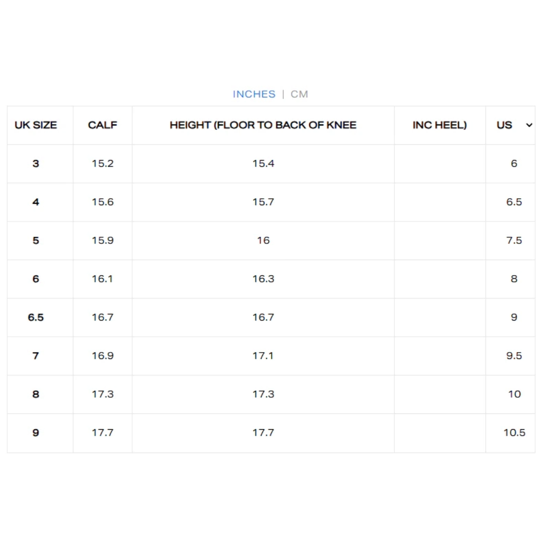Select the UK size 9 row
The width and height of the screenshot is (541, 541).
tap(271, 433)
